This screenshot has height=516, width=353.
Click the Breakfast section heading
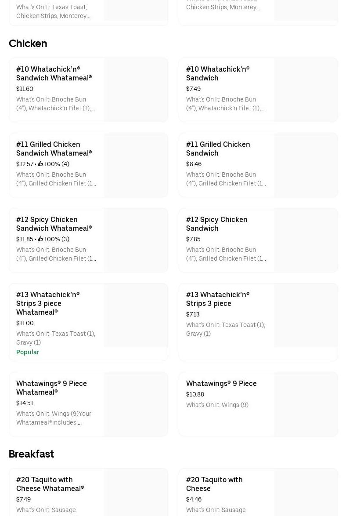coord(31,454)
